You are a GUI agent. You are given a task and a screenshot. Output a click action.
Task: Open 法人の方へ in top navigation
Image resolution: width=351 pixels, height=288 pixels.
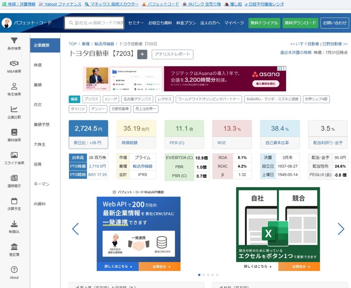tap(210, 23)
